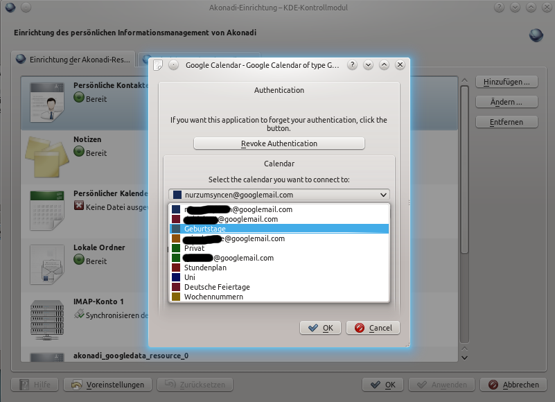Choose Uni from calendar list
The height and width of the screenshot is (402, 555).
point(279,277)
